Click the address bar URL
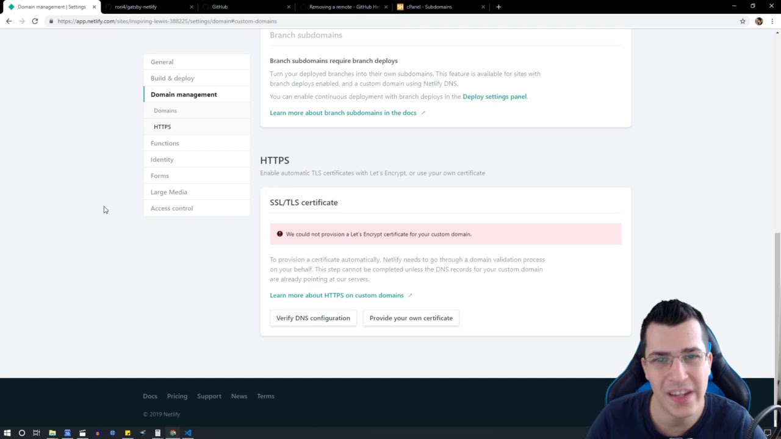 click(167, 21)
